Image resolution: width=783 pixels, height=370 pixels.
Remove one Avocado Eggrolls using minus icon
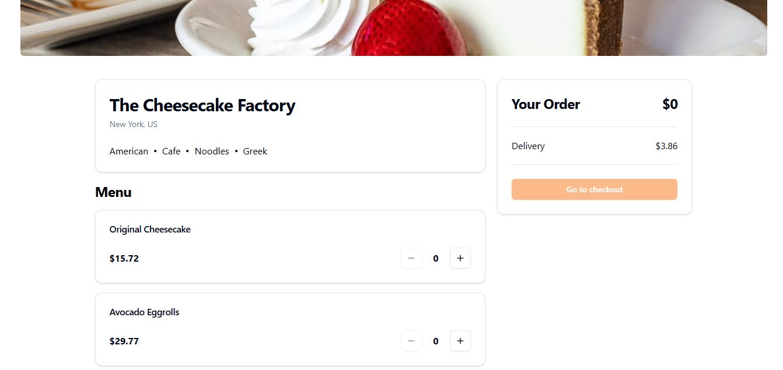(411, 341)
